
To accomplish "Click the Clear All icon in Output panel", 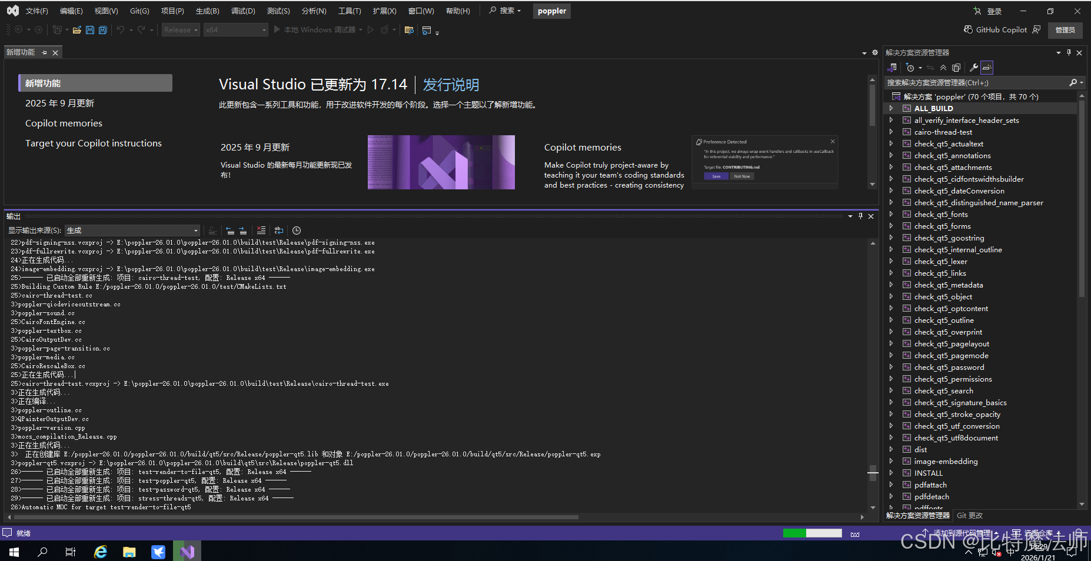I will [261, 231].
